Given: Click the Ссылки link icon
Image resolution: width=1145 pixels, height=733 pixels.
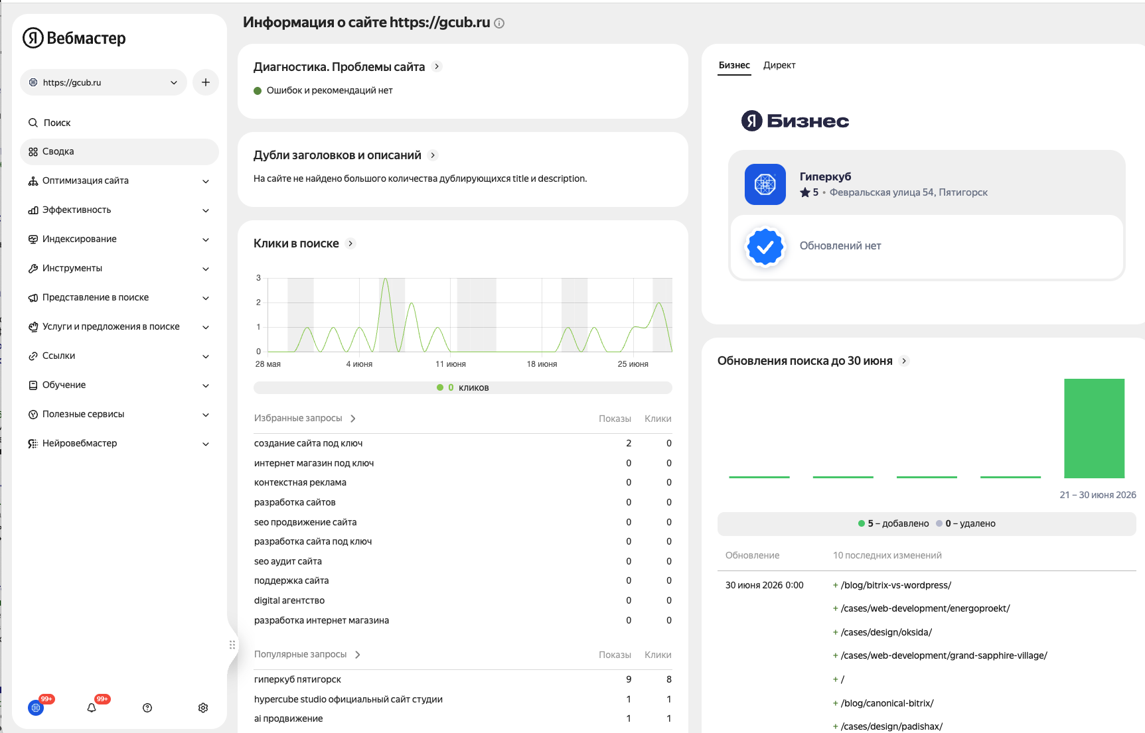Looking at the screenshot, I should pos(33,356).
